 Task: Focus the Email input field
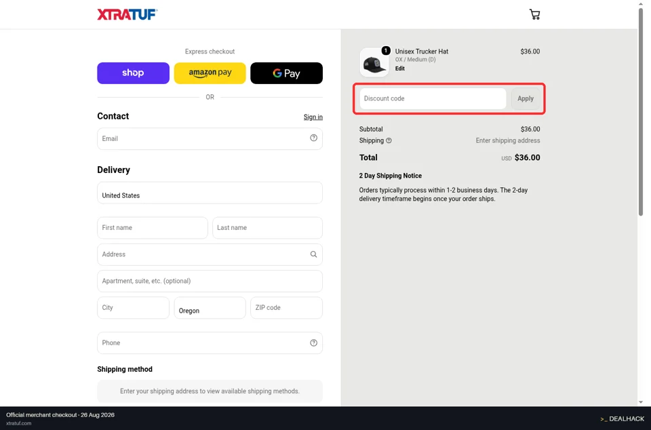(210, 138)
